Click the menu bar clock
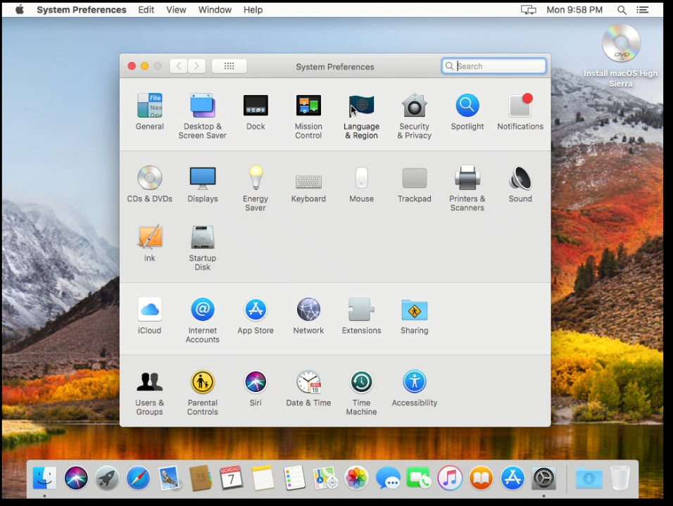The height and width of the screenshot is (506, 673). tap(574, 9)
